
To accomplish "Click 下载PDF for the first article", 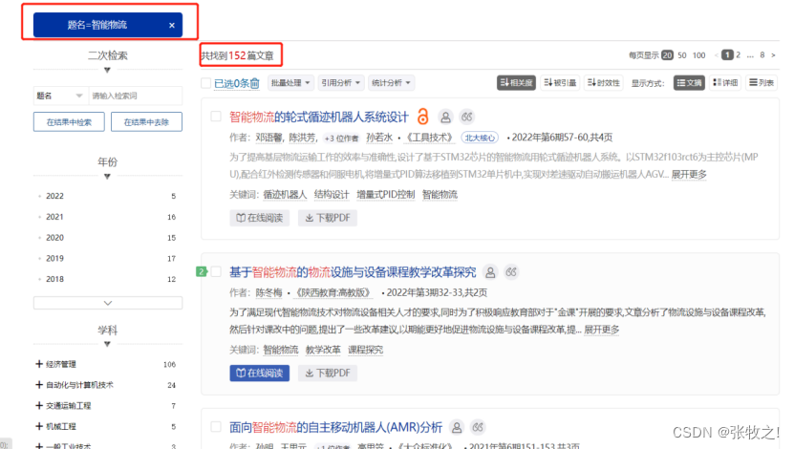I will (328, 218).
